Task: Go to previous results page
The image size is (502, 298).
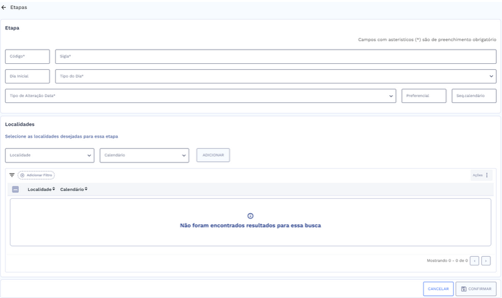Action: click(475, 261)
